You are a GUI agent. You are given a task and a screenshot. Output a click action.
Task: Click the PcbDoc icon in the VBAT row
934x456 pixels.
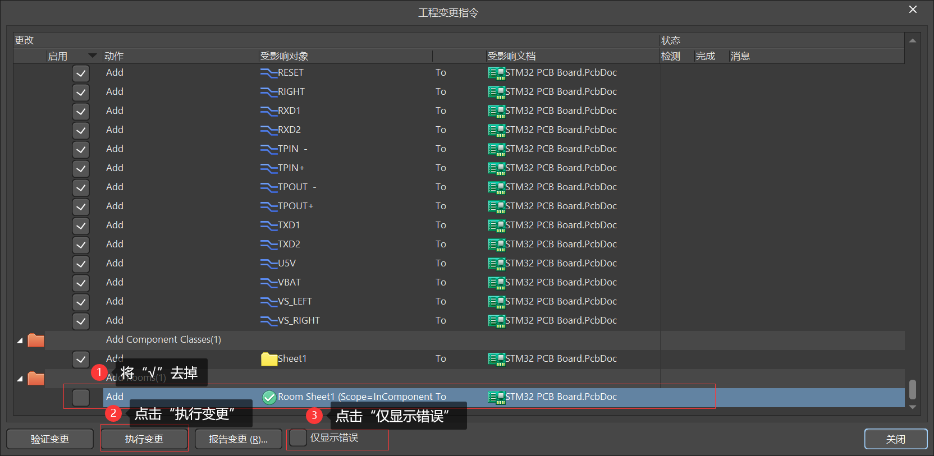coord(496,283)
